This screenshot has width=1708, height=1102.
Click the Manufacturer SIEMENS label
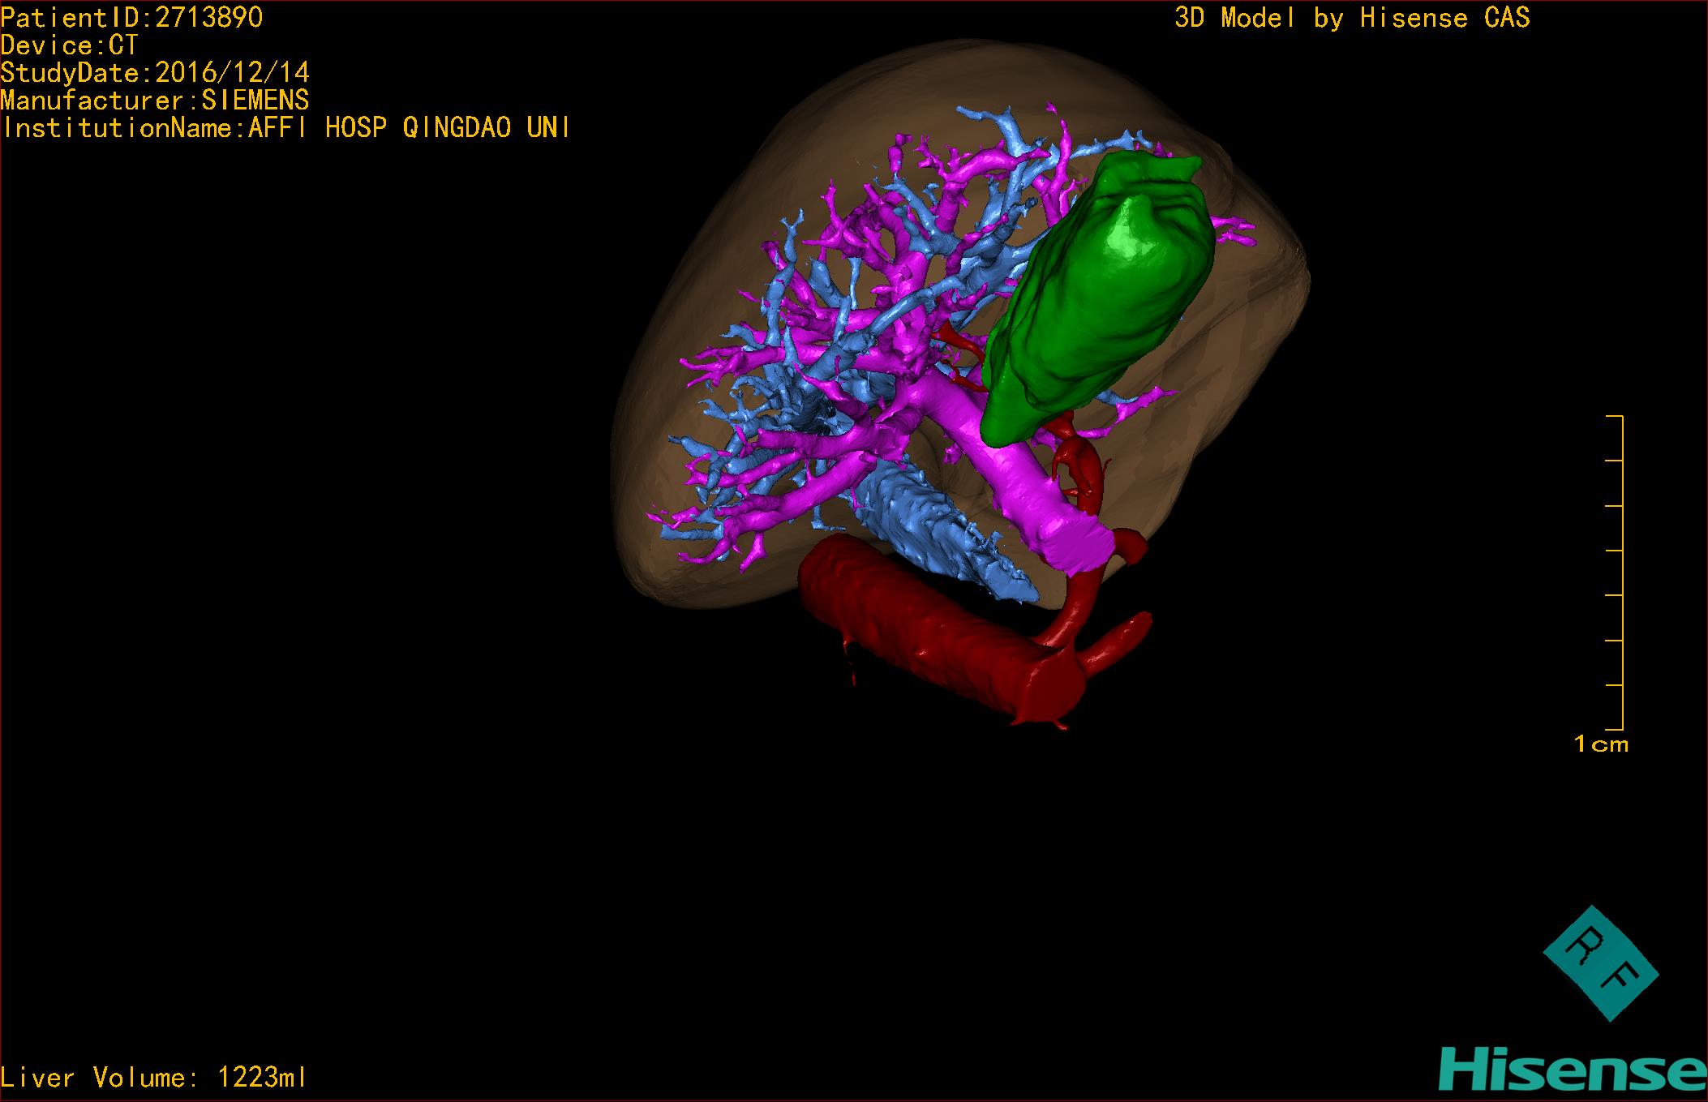[154, 101]
